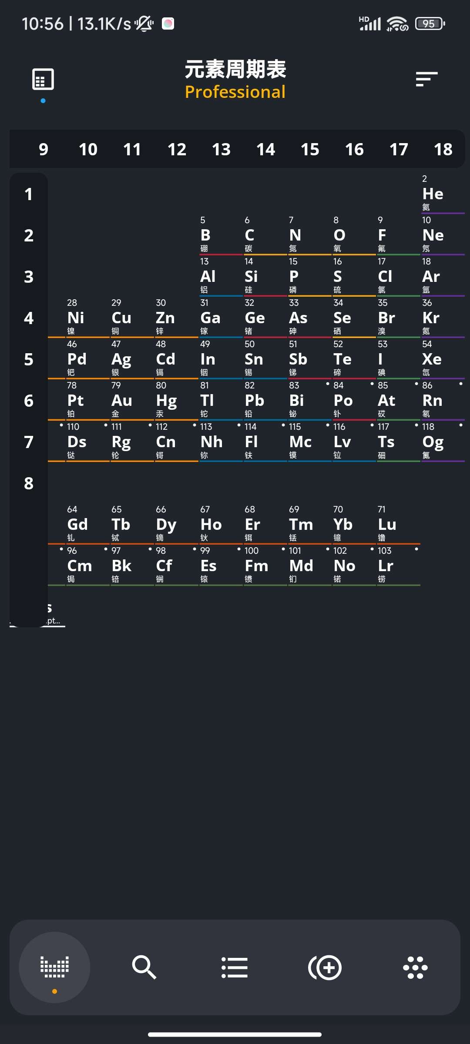Open the table view icon at top left
Screen dimensions: 470x1044
coord(43,79)
